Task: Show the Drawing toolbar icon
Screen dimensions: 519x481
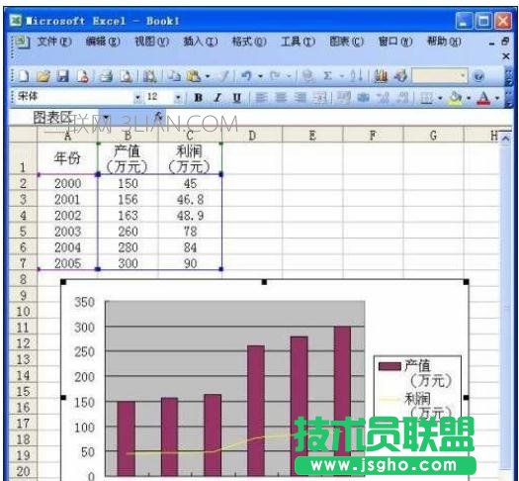Action: point(400,76)
